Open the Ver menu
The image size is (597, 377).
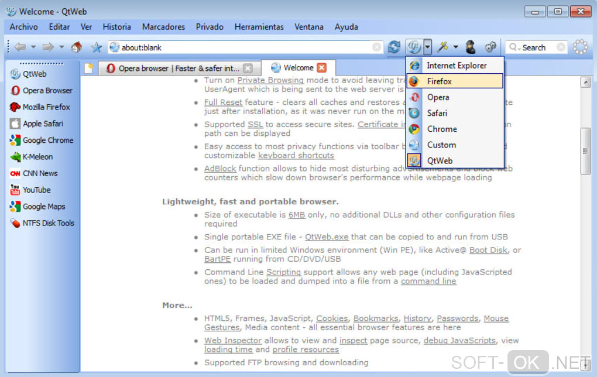pos(86,27)
